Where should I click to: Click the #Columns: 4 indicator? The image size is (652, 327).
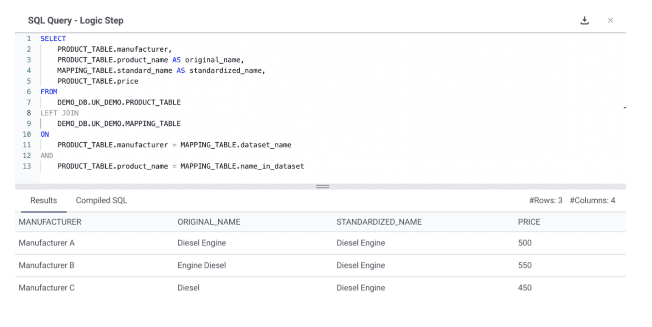pos(593,200)
